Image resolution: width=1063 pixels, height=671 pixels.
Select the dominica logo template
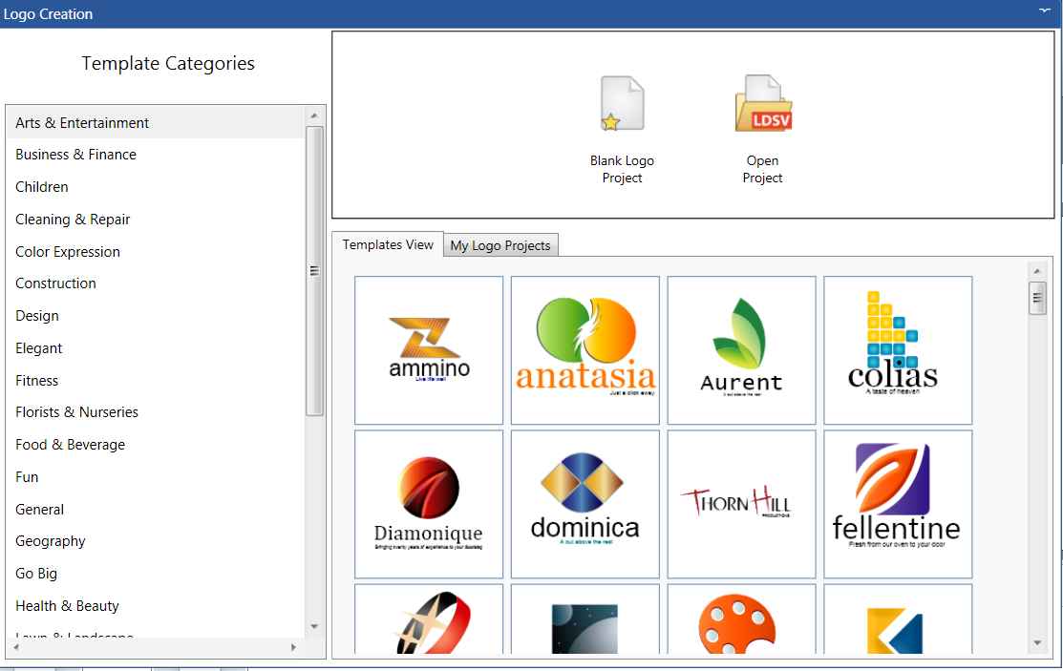point(585,504)
